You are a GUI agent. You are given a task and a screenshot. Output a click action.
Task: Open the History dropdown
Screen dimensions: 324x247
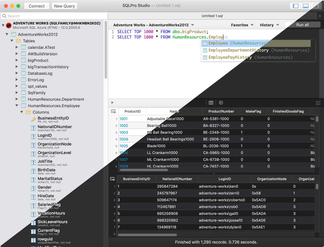click(268, 25)
